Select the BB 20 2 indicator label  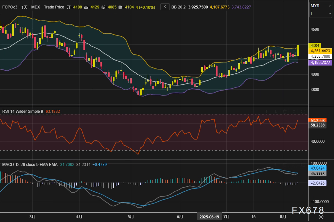178,7
